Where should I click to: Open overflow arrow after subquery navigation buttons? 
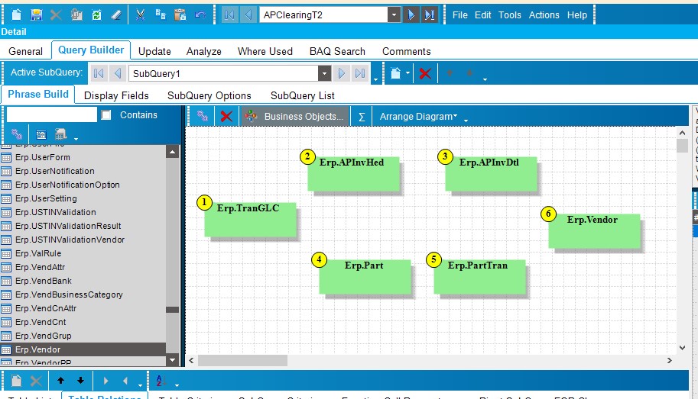click(375, 79)
